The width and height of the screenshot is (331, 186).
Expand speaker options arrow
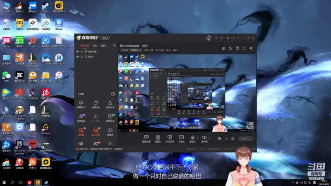(x=209, y=138)
